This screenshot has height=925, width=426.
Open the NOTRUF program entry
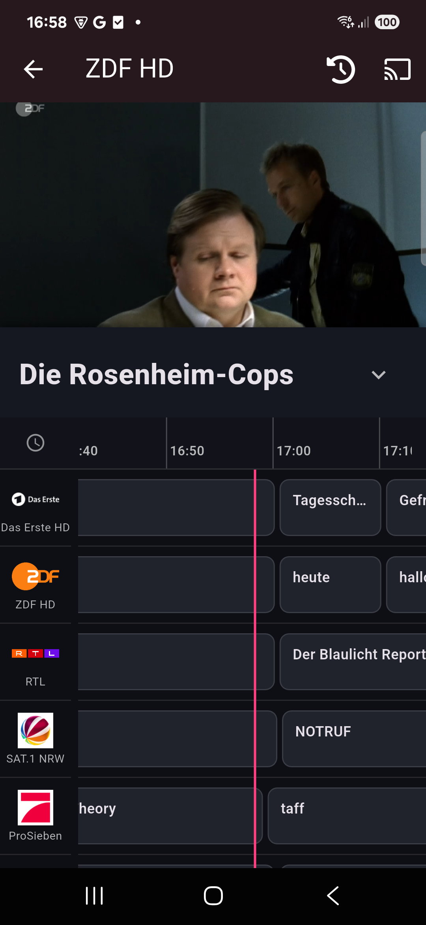click(x=354, y=739)
